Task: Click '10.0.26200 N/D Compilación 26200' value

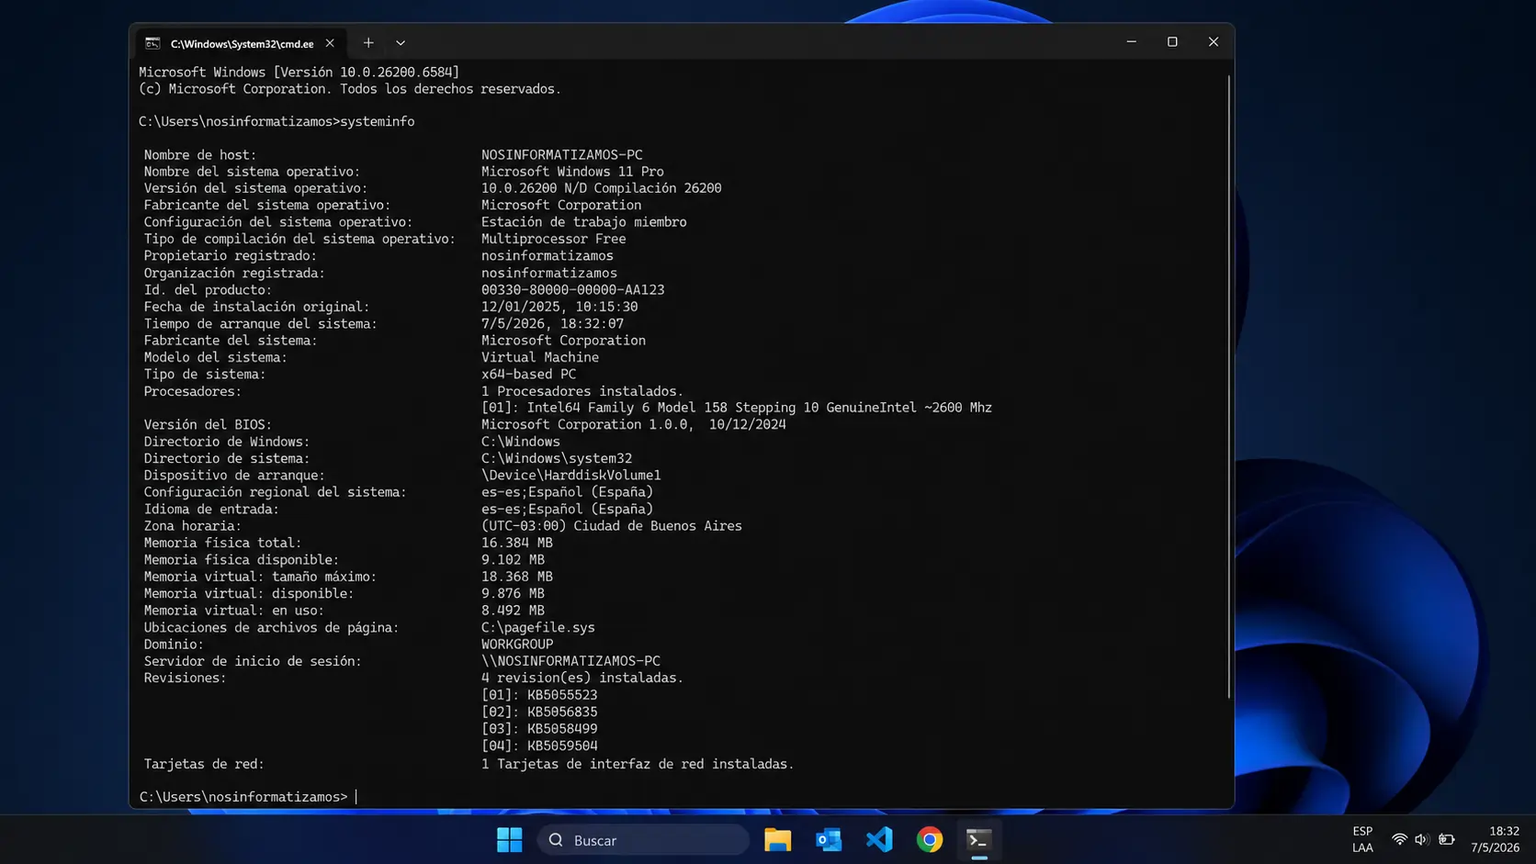Action: (602, 188)
